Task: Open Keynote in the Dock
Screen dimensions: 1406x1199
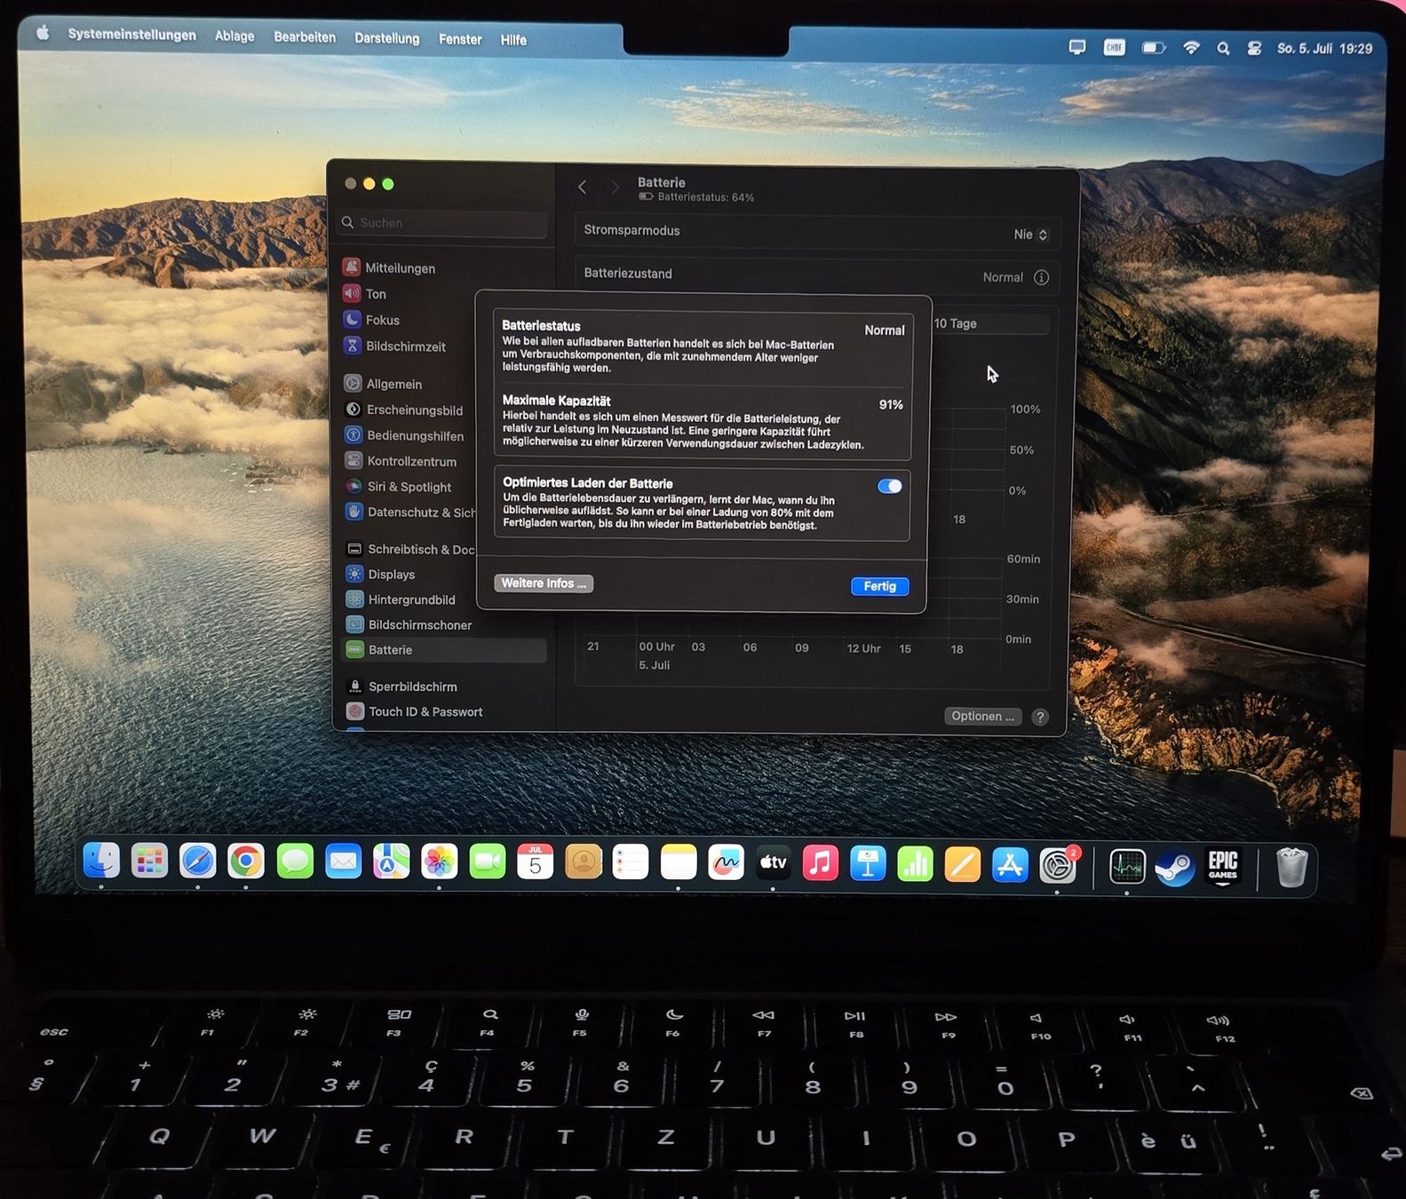Action: 868,863
